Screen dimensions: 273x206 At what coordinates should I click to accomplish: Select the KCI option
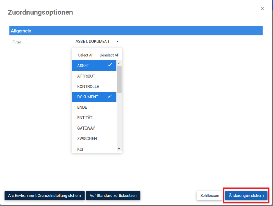[x=94, y=149]
